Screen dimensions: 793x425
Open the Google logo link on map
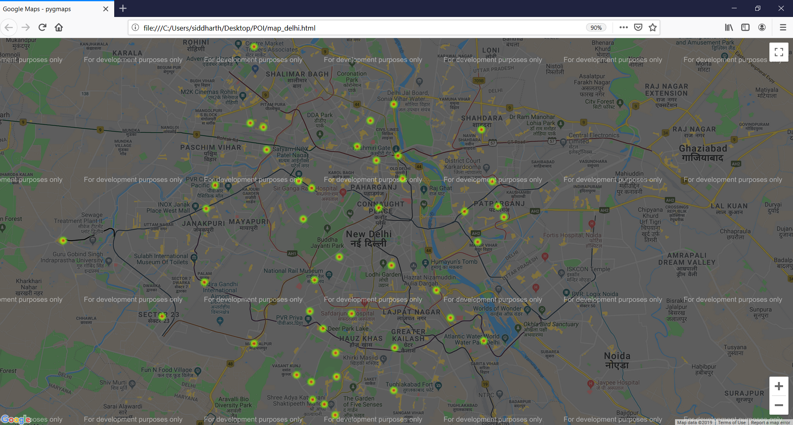16,420
